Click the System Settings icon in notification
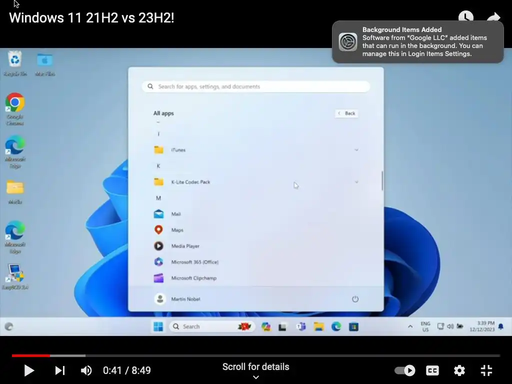This screenshot has height=384, width=512. [x=348, y=42]
